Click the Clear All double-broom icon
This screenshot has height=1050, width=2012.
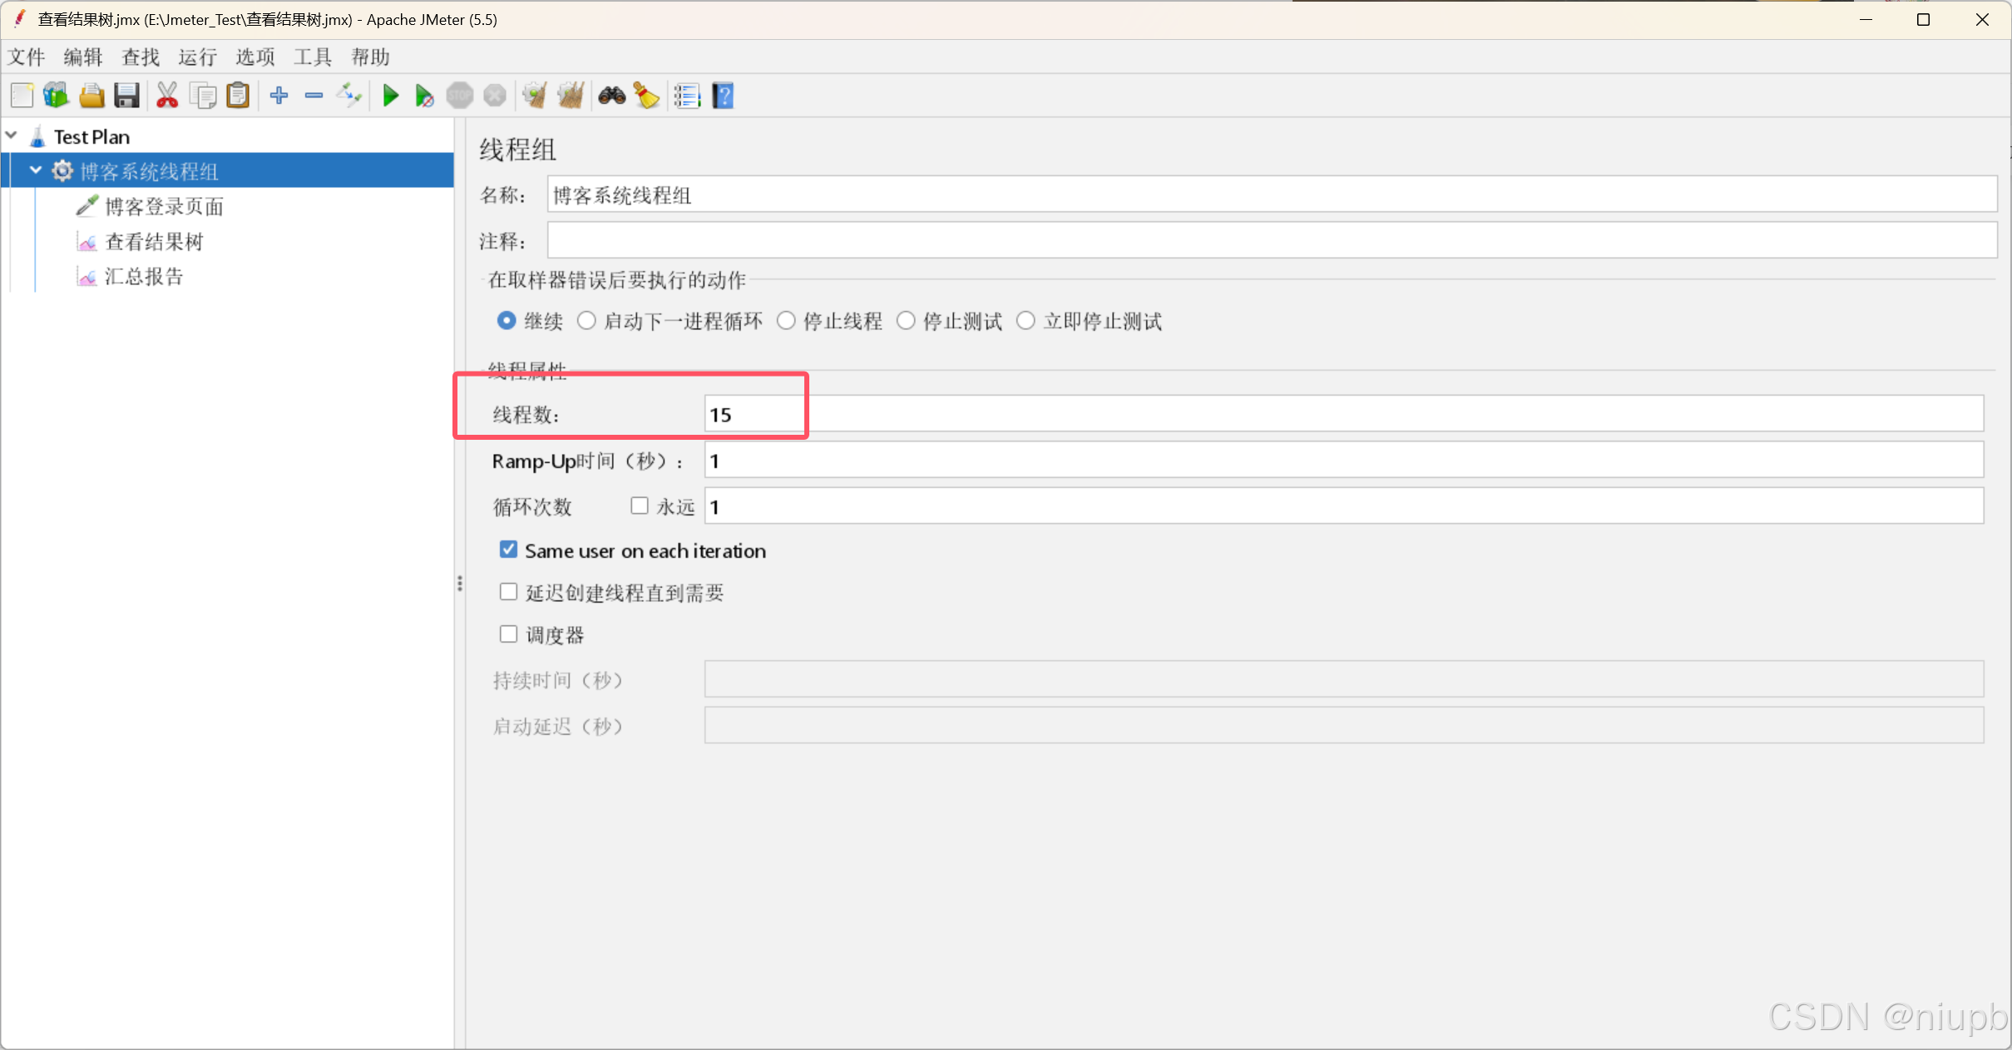(x=571, y=96)
